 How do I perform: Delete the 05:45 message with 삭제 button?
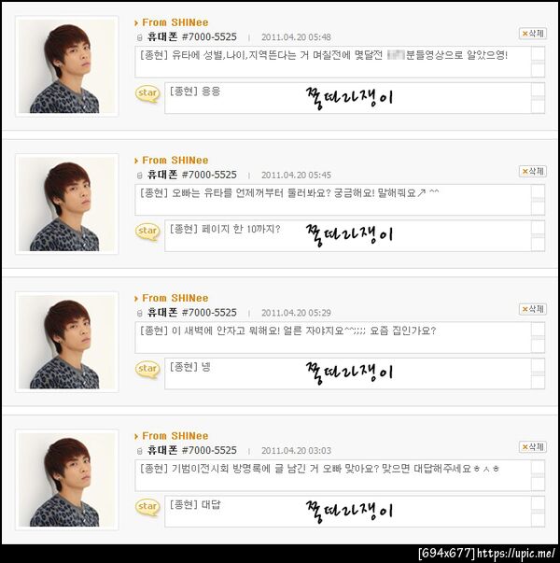point(533,171)
